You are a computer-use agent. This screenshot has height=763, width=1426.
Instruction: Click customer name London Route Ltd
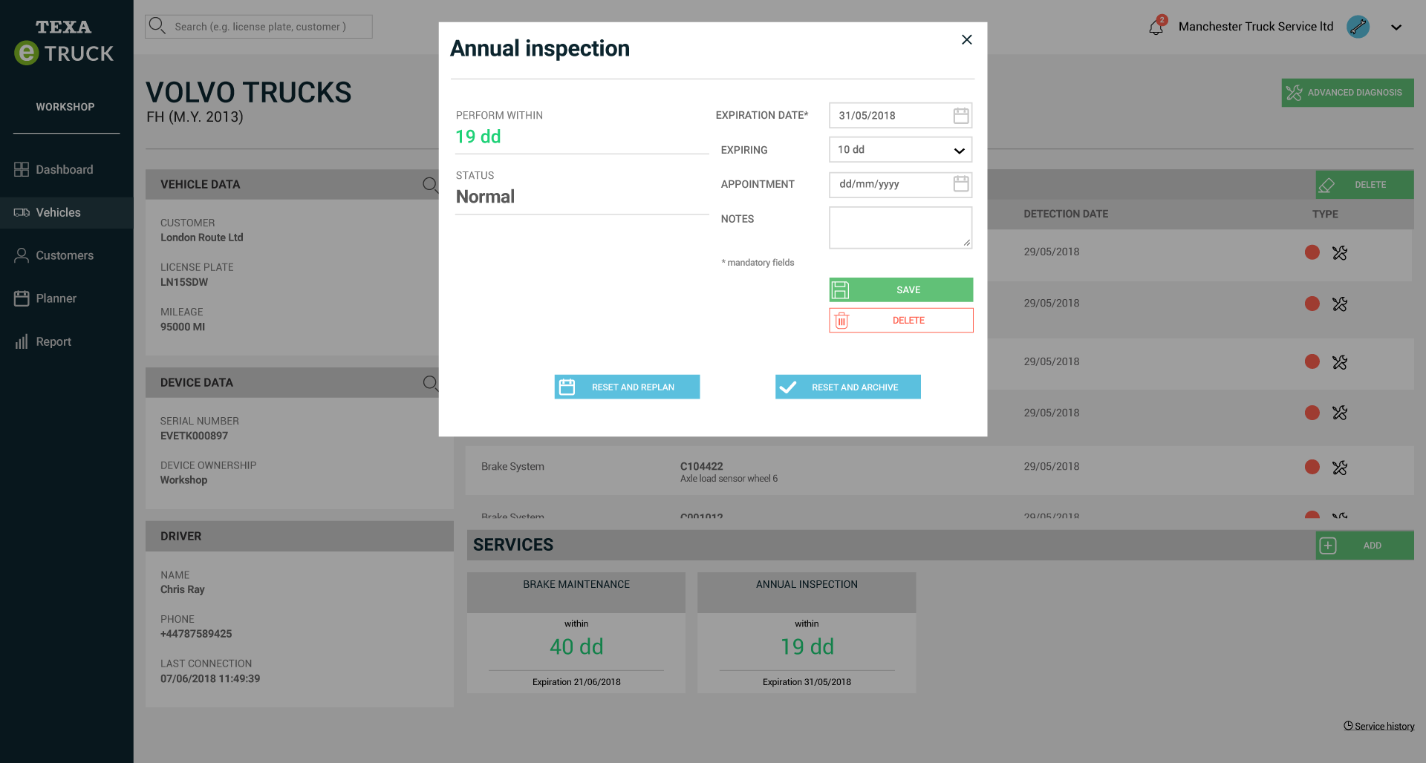(202, 238)
